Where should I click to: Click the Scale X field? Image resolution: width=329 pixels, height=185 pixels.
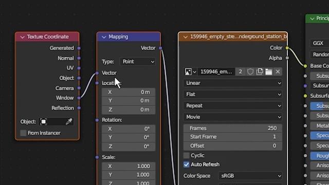129,166
